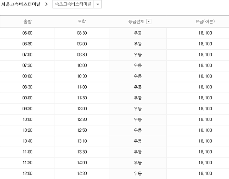This screenshot has height=179, width=229.
Task: Open the 등급전체 grade filter dropdown
Action: [149, 21]
